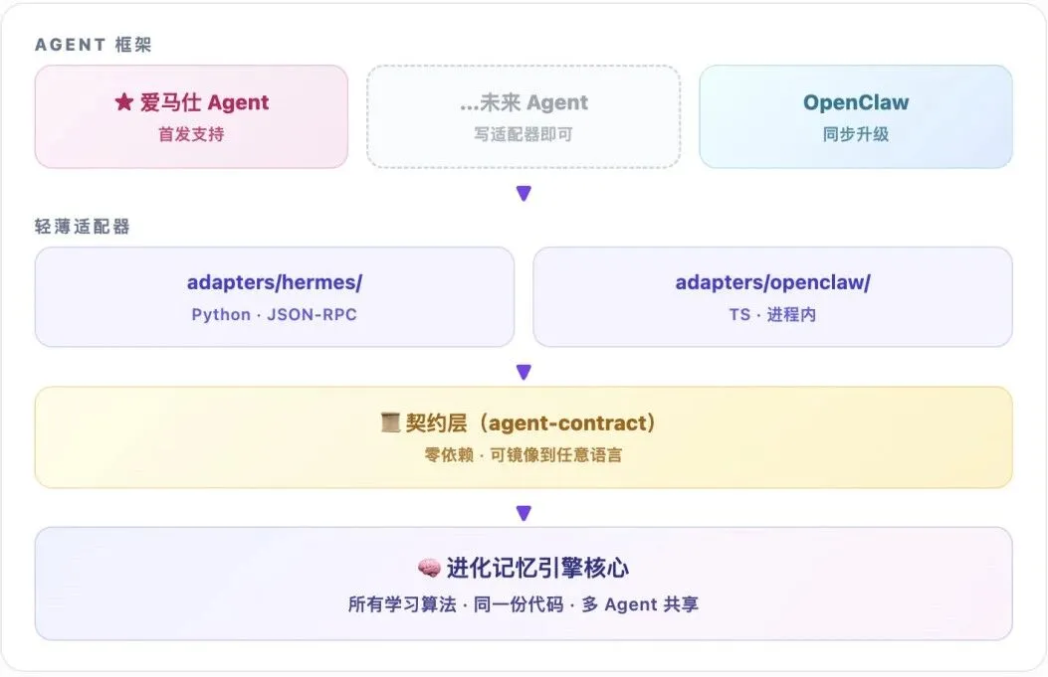This screenshot has height=677, width=1048.
Task: Click the purple arrow below the adapters row
Action: pyautogui.click(x=524, y=372)
